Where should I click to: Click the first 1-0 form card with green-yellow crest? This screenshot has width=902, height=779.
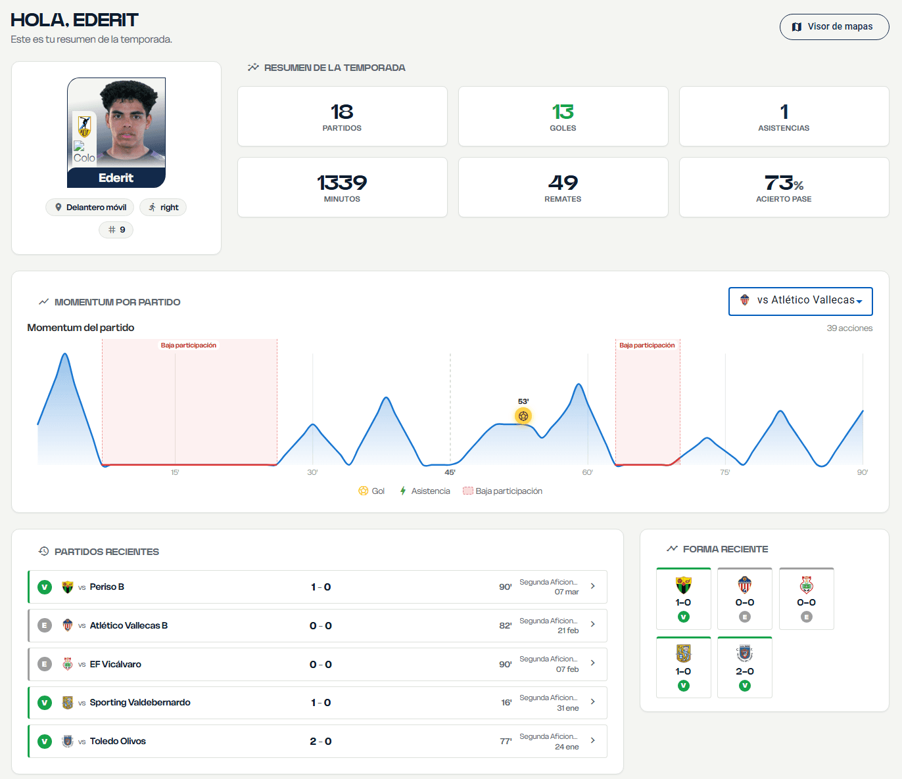tap(684, 598)
